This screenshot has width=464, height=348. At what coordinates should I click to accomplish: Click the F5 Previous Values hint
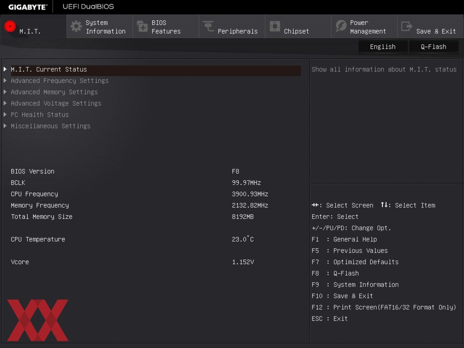click(x=350, y=251)
